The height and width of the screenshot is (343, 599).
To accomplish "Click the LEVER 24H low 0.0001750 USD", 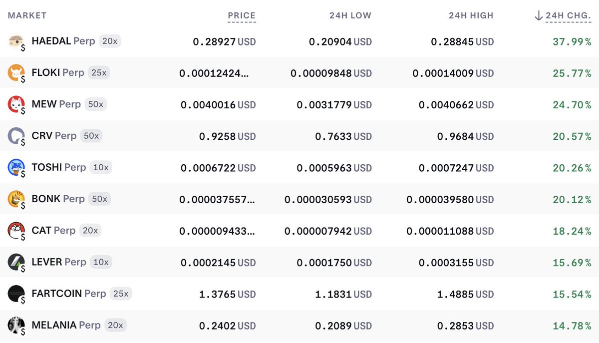I will [x=334, y=263].
